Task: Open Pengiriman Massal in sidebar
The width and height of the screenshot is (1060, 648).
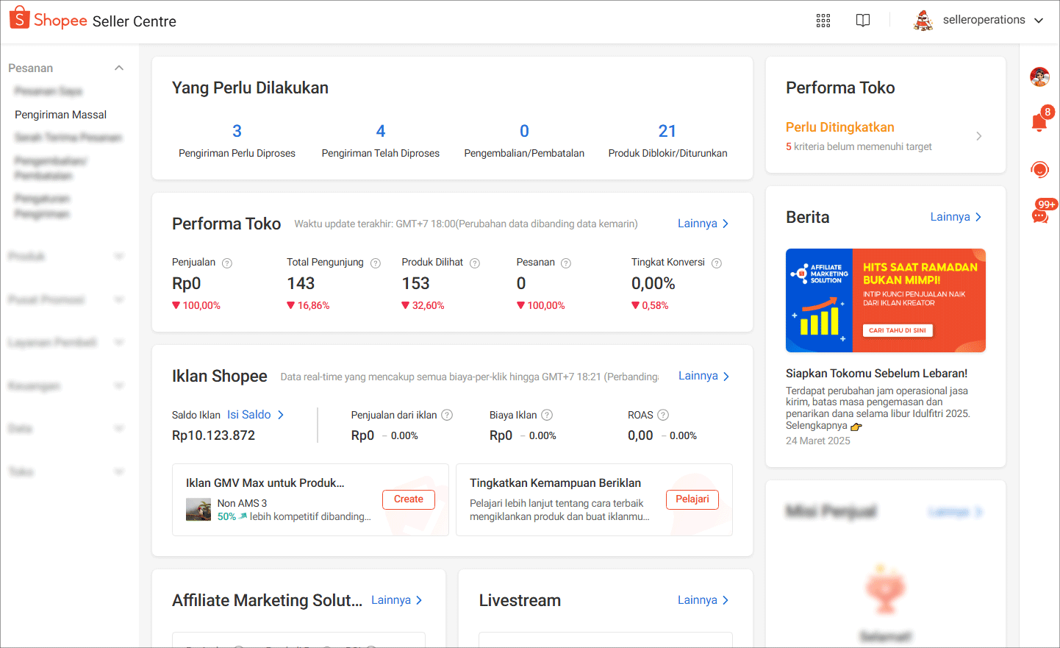Action: pyautogui.click(x=61, y=115)
